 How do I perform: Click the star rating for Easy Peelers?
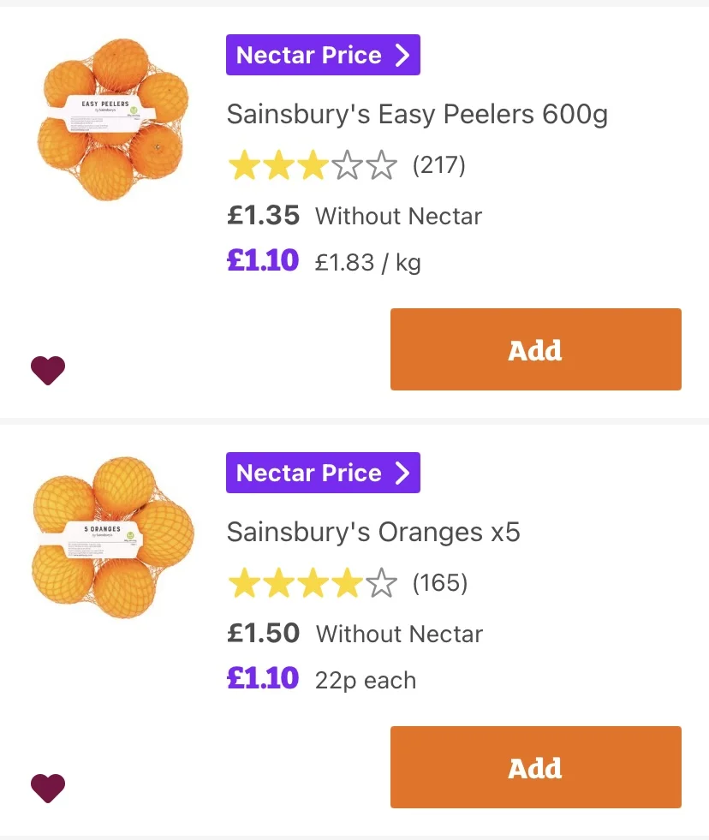tap(313, 165)
